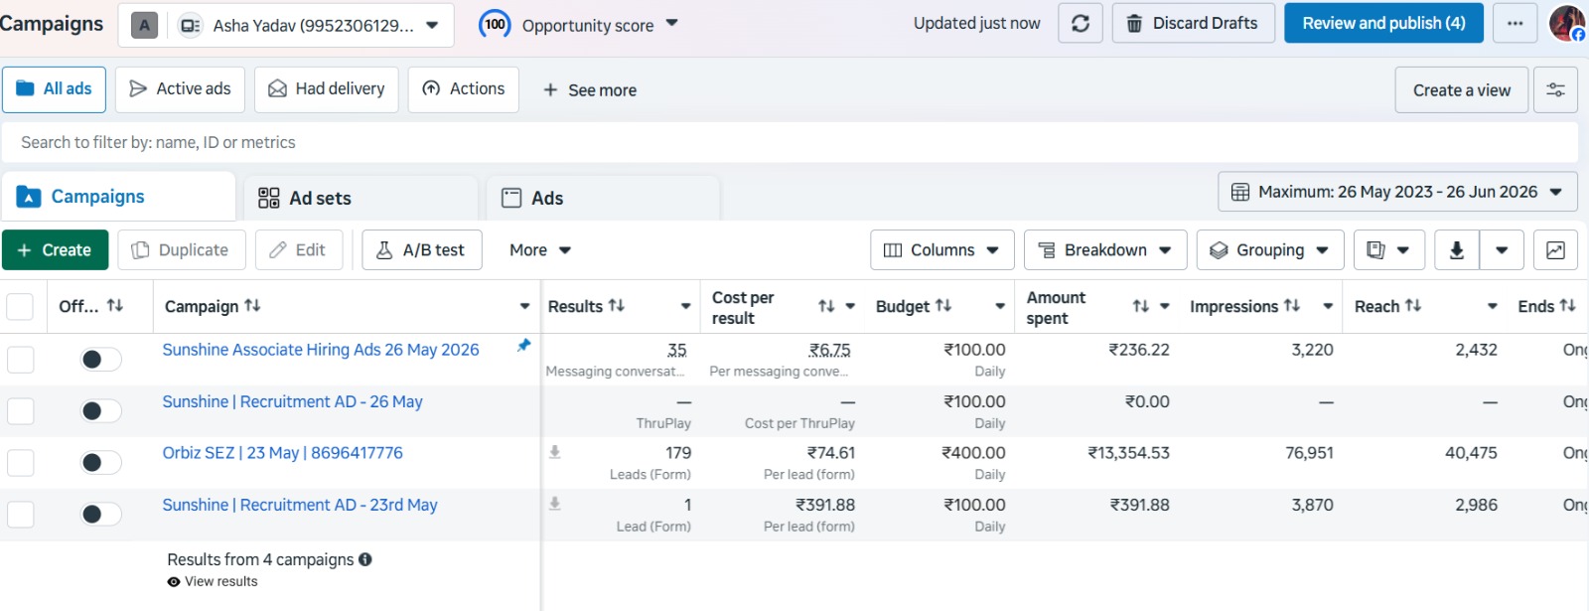Viewport: 1589px width, 611px height.
Task: Click Create a view button
Action: (x=1462, y=89)
